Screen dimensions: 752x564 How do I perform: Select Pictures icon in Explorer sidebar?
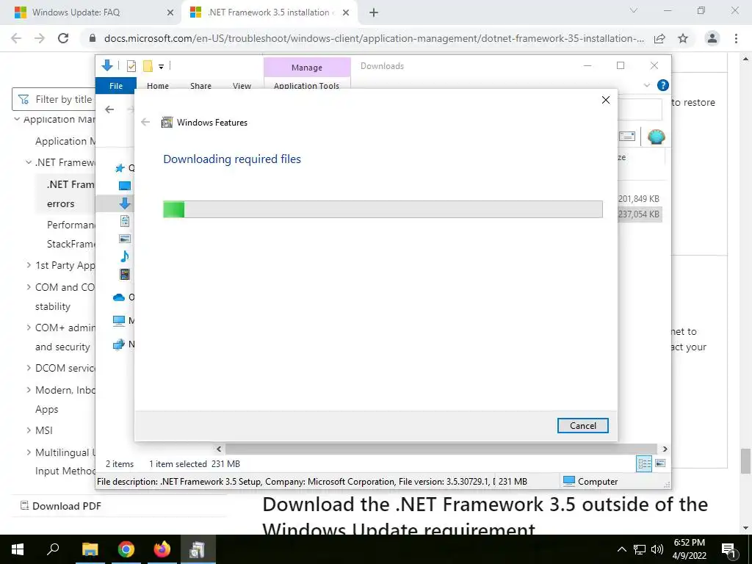[125, 239]
